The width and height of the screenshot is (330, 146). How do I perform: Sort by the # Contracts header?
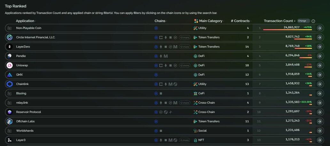click(240, 21)
